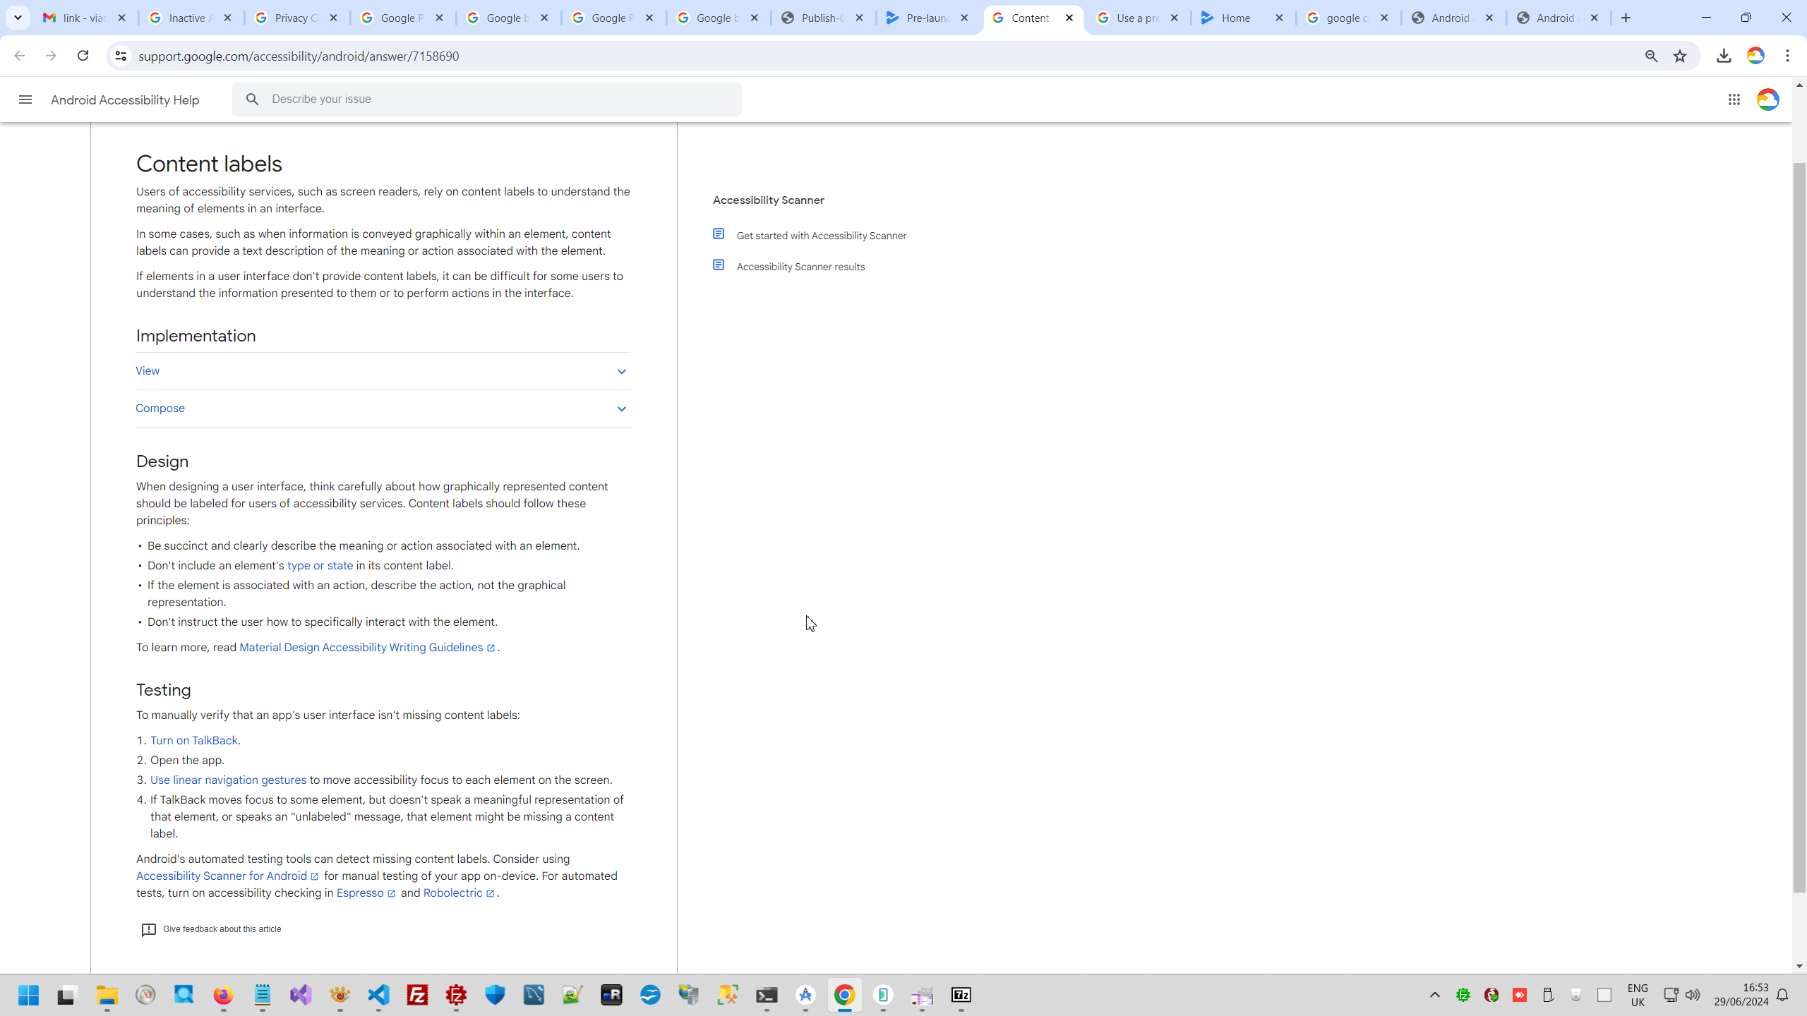
Task: Bookmark this page with star icon
Action: (1680, 56)
